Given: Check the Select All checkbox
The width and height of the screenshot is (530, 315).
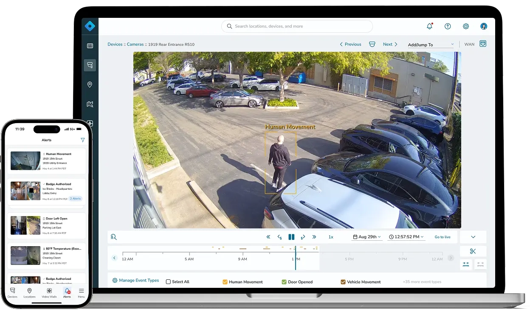Looking at the screenshot, I should [x=168, y=282].
